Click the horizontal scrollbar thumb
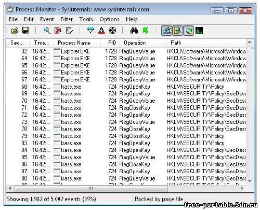 pos(91,188)
